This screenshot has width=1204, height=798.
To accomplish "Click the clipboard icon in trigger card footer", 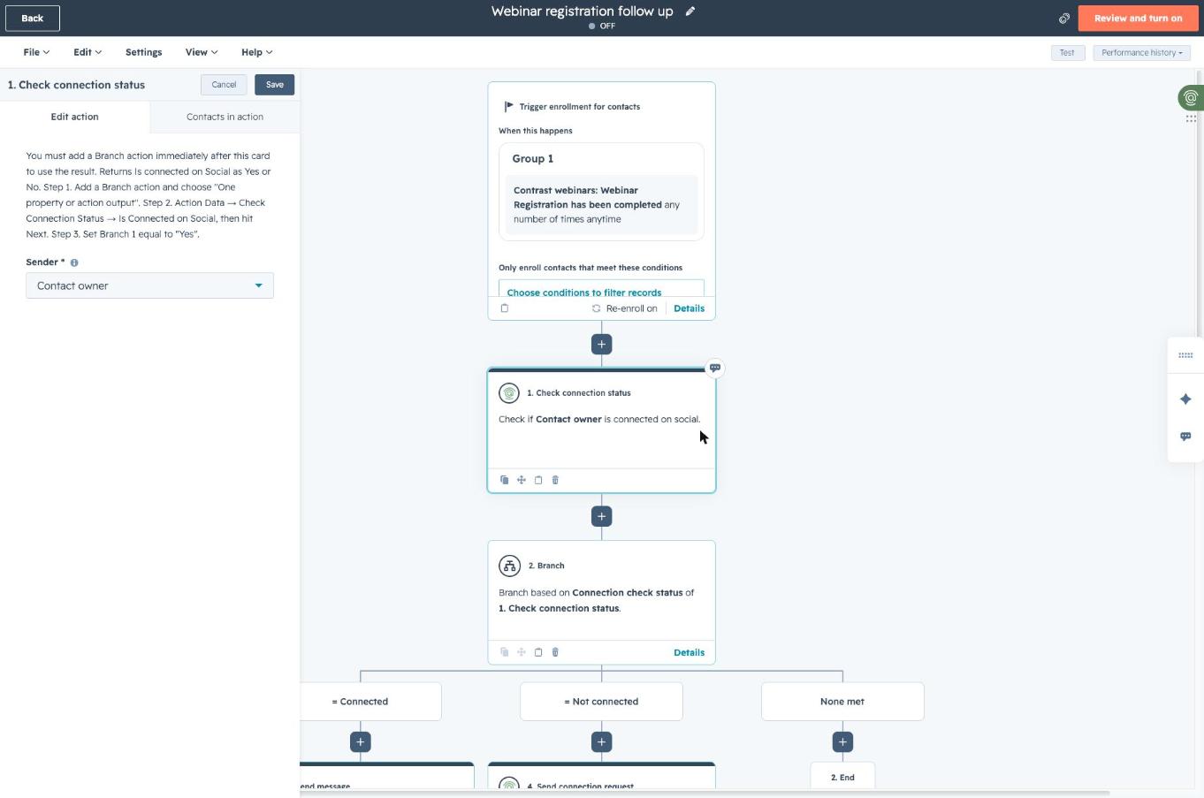I will coord(505,308).
